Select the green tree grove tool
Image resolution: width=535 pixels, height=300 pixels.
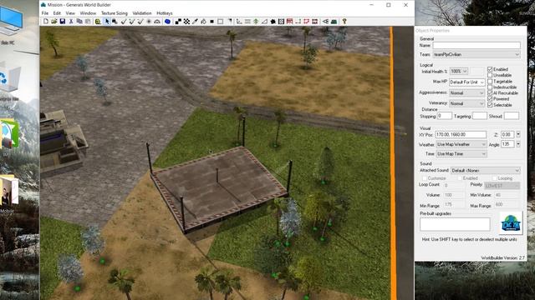click(256, 22)
